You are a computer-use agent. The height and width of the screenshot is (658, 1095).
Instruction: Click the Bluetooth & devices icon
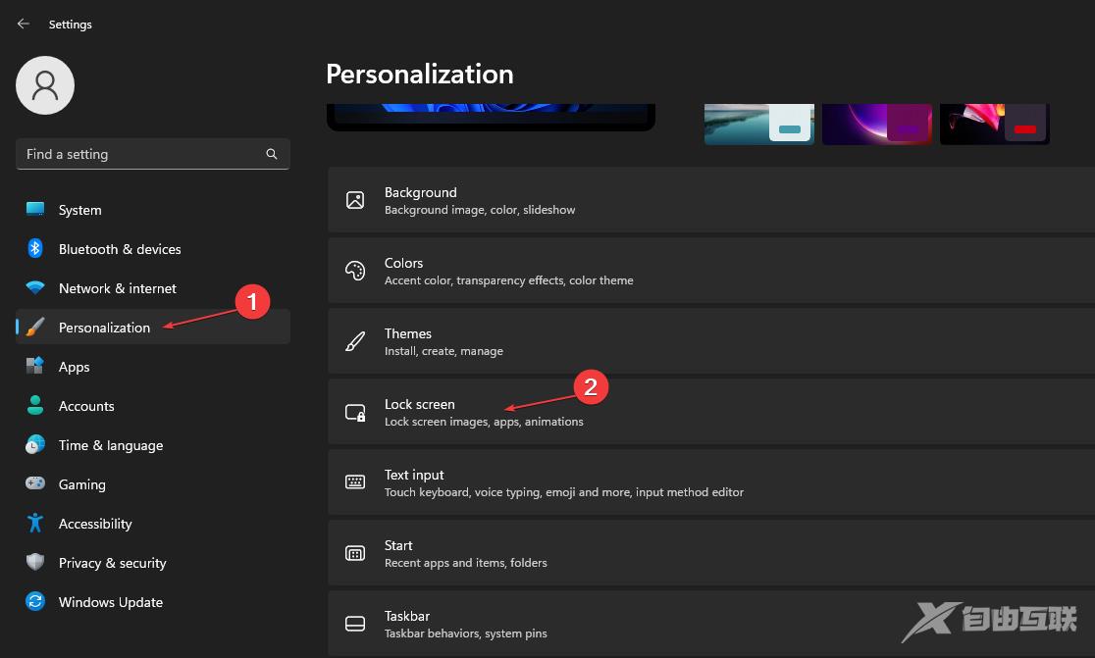coord(35,249)
